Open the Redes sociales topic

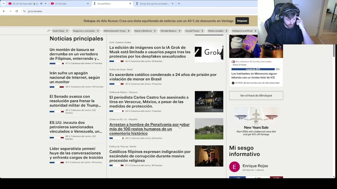(216, 31)
